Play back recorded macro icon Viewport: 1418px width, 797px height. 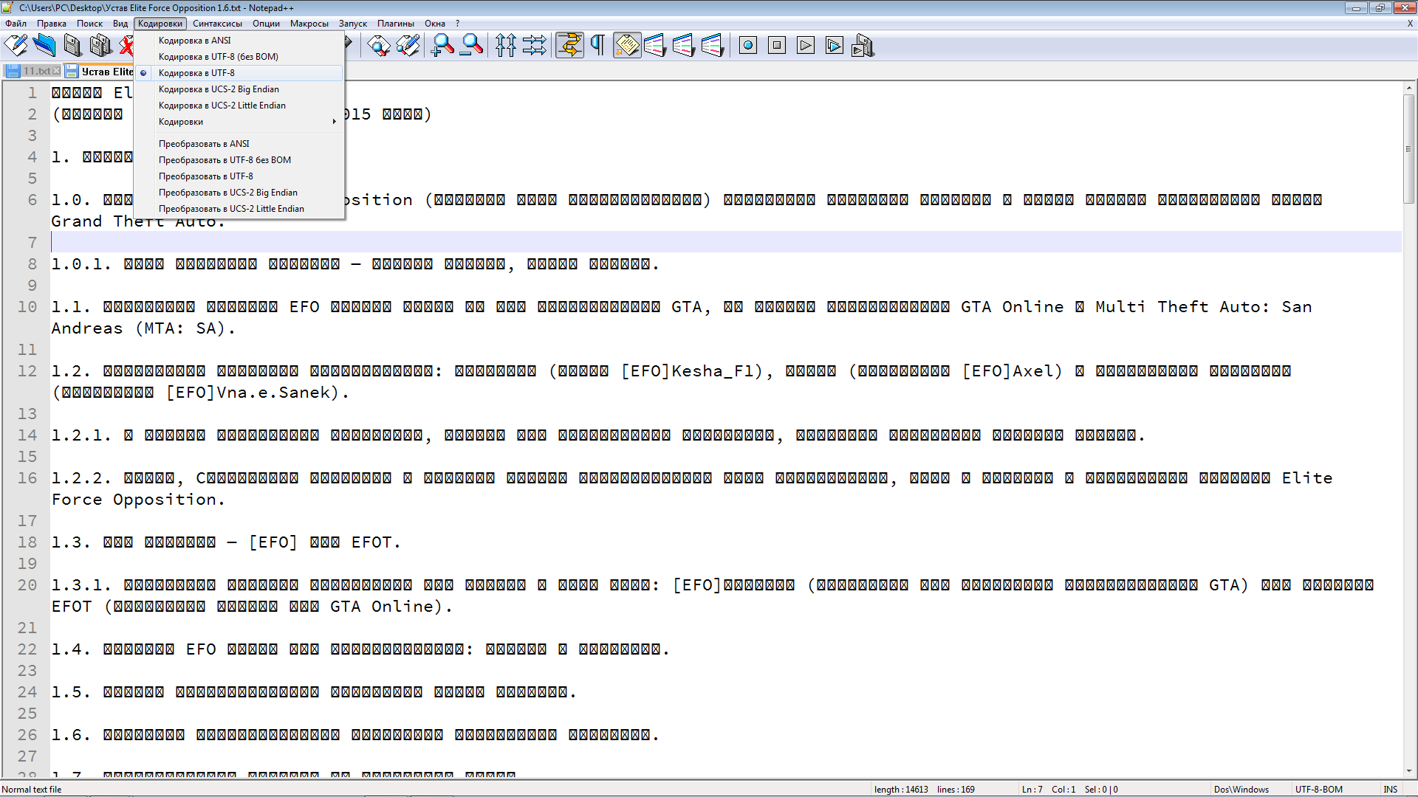tap(806, 46)
